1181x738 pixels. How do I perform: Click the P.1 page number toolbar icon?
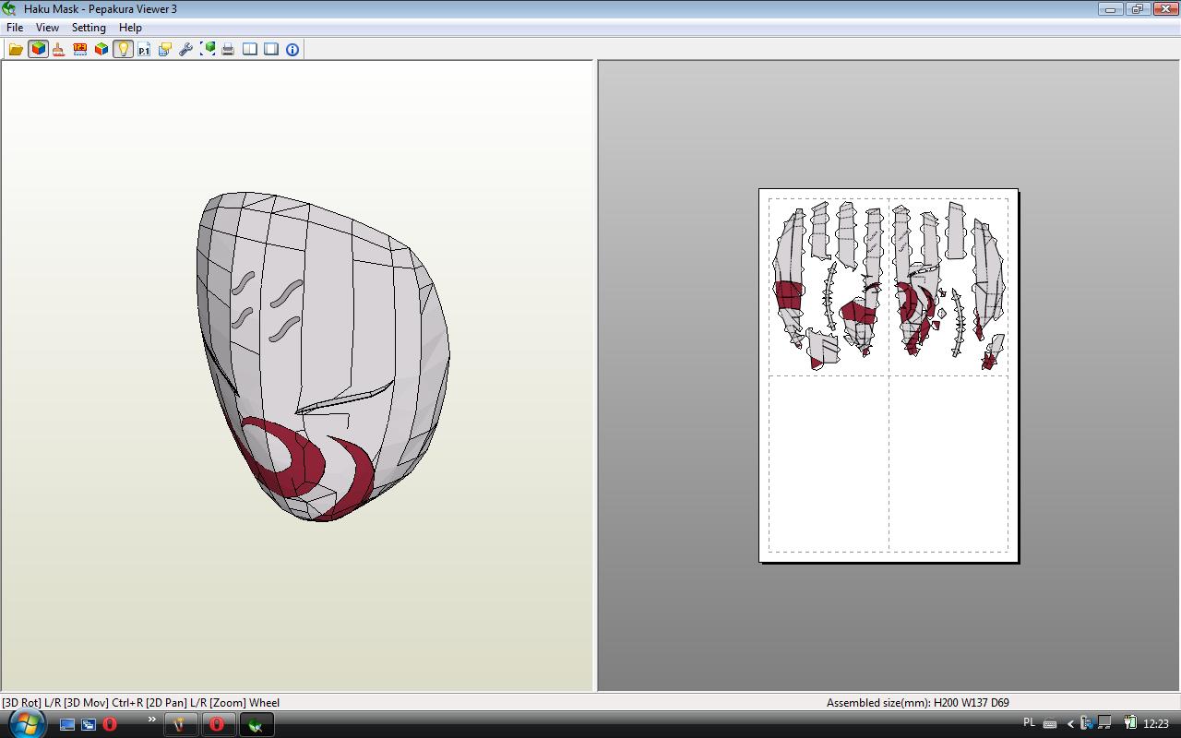click(x=144, y=49)
